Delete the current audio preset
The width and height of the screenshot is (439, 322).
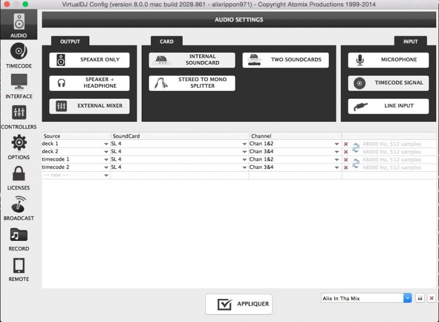coord(431,298)
